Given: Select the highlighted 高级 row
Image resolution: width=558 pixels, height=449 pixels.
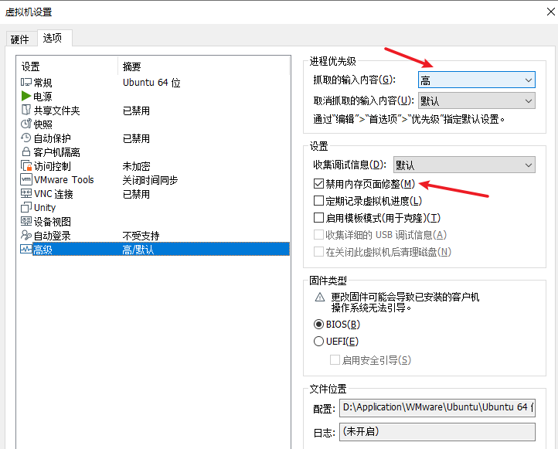Looking at the screenshot, I should tap(155, 250).
